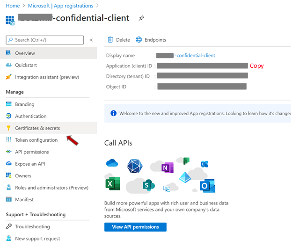Click the Token configuration icon

click(8, 140)
